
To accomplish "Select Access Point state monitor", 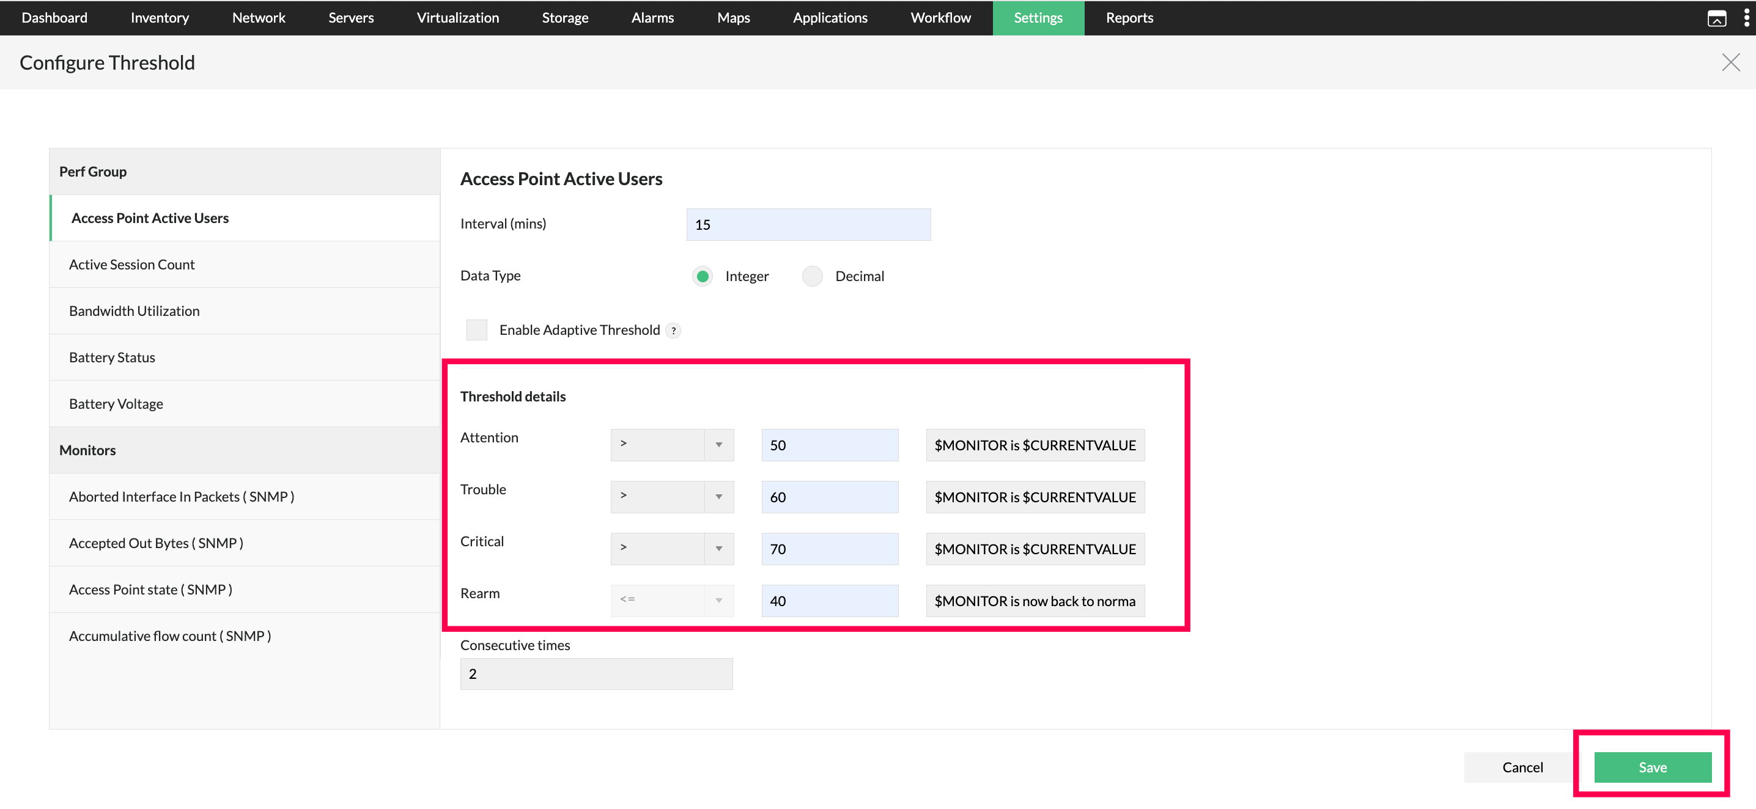I will [245, 589].
